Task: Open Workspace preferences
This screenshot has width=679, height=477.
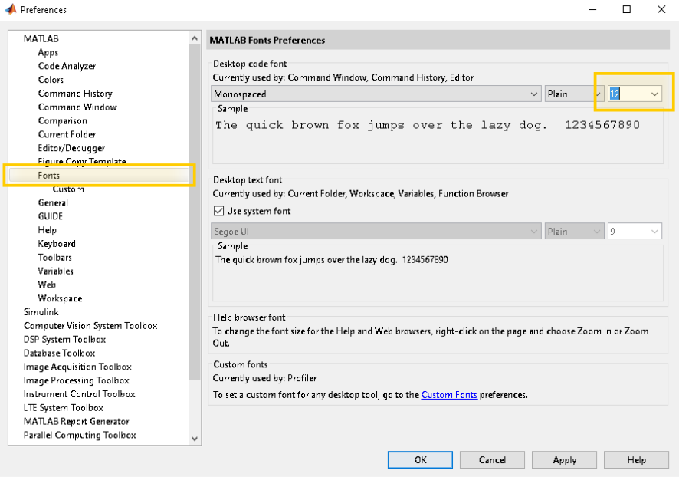Action: tap(60, 298)
